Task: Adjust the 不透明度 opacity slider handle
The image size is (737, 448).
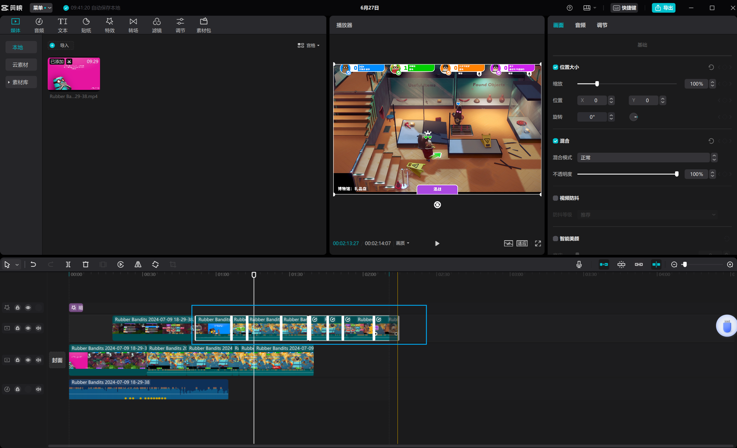Action: pos(676,174)
